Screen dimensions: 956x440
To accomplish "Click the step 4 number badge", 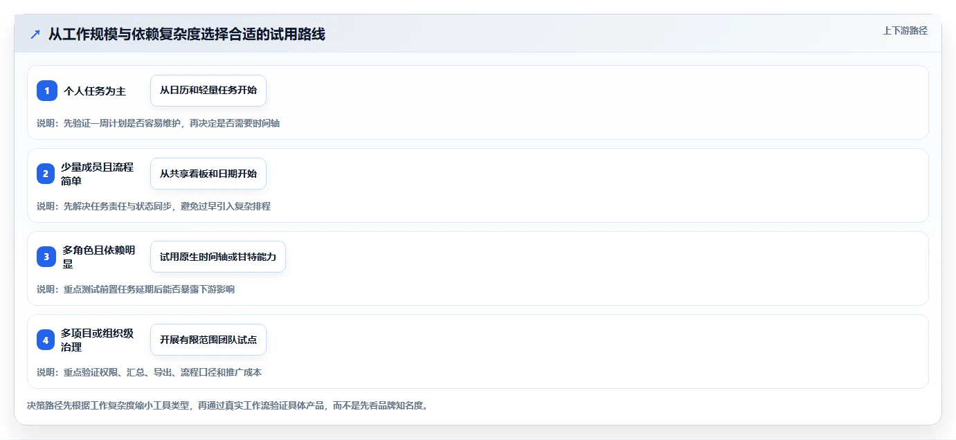I will click(x=46, y=340).
